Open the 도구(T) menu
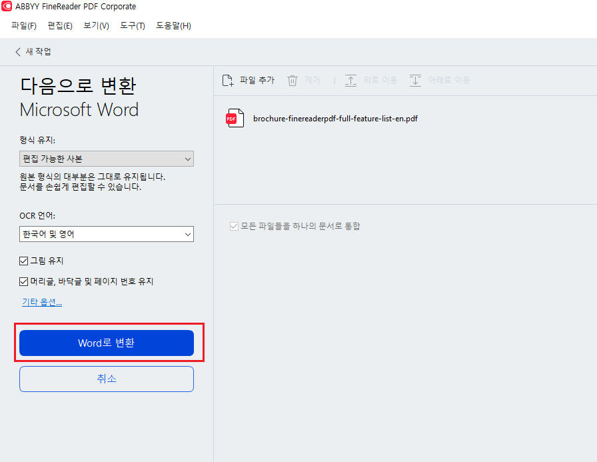This screenshot has width=597, height=462. 133,25
